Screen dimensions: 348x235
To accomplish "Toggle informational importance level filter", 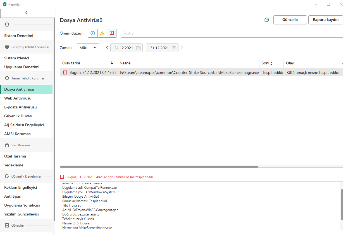I will [x=93, y=33].
